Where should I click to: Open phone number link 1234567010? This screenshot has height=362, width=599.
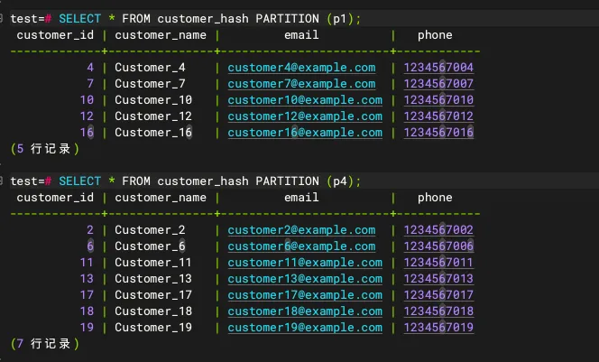click(438, 100)
